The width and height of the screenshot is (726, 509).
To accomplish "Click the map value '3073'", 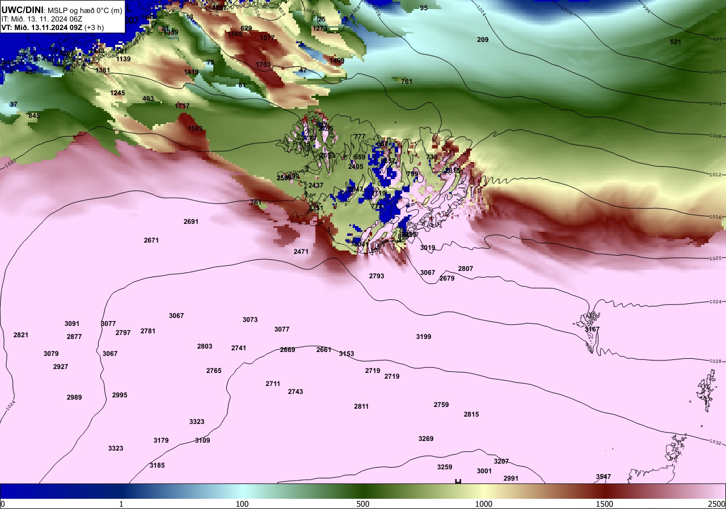I will click(250, 320).
